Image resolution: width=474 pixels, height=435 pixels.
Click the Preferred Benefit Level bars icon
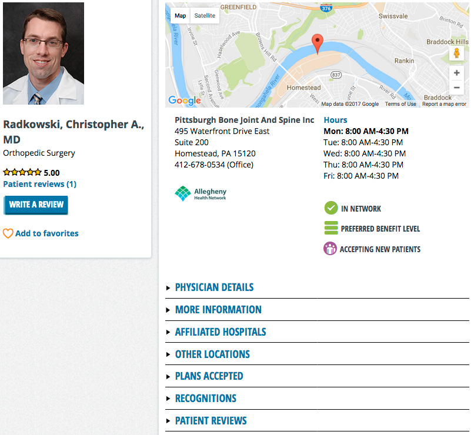(x=331, y=228)
